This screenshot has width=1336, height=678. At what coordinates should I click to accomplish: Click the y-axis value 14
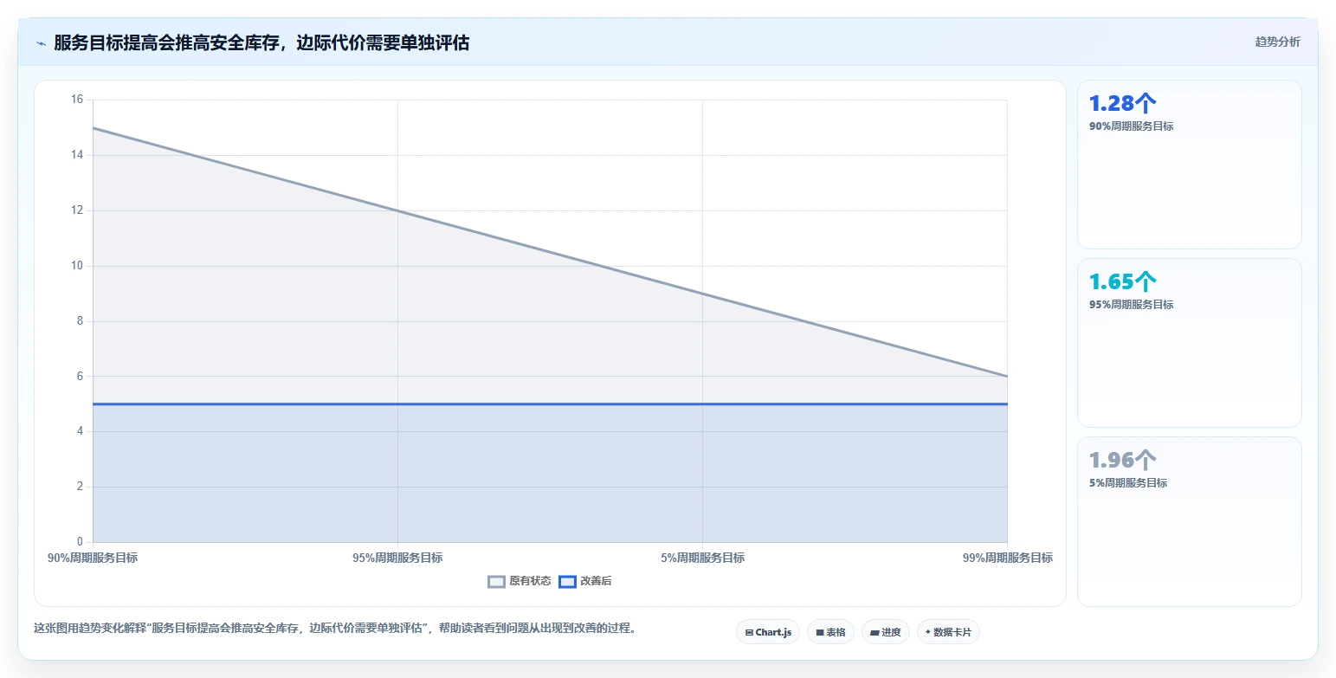(x=76, y=155)
